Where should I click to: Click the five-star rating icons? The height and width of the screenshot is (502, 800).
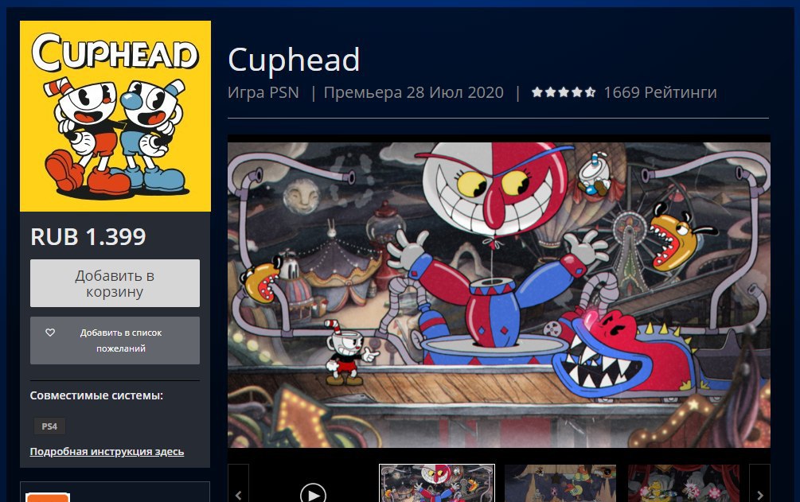coord(564,92)
